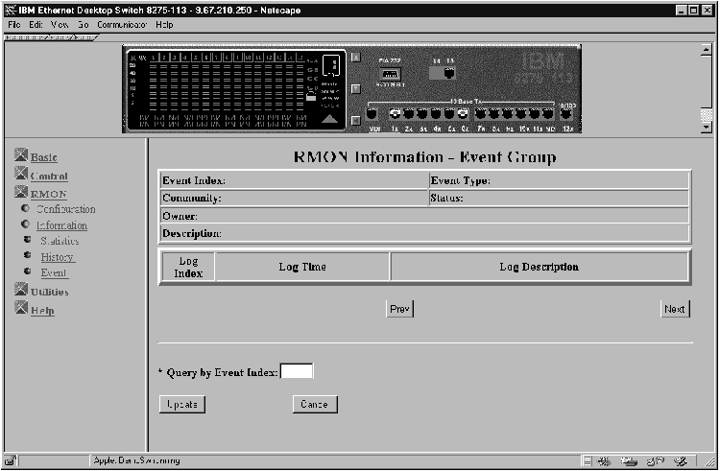Select the Event link in sidebar
Image resolution: width=720 pixels, height=471 pixels.
[54, 273]
